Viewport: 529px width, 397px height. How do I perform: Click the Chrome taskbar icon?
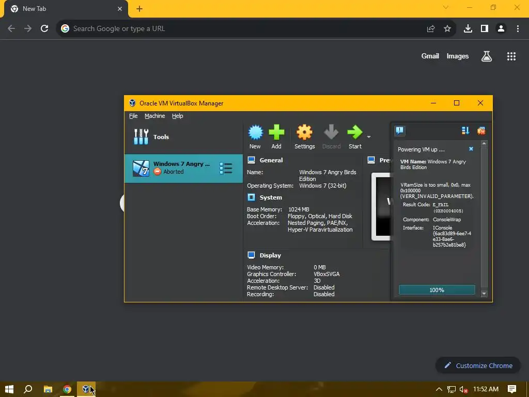click(67, 389)
